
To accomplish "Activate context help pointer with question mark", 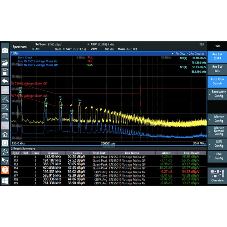I will tap(5, 161).
